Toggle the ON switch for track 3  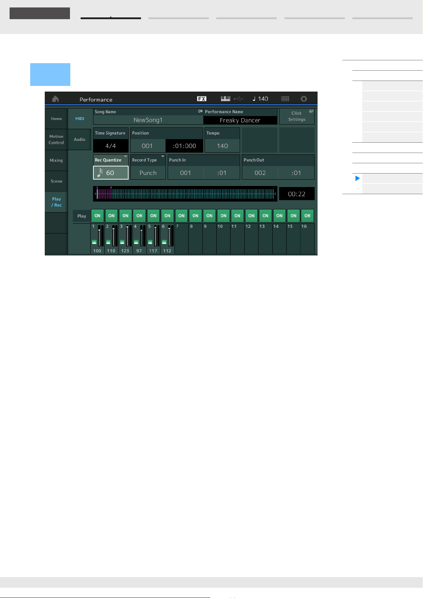tap(125, 216)
